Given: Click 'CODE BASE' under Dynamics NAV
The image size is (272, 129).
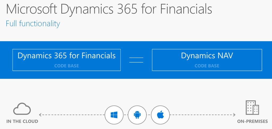Looking at the screenshot, I should 207,66.
